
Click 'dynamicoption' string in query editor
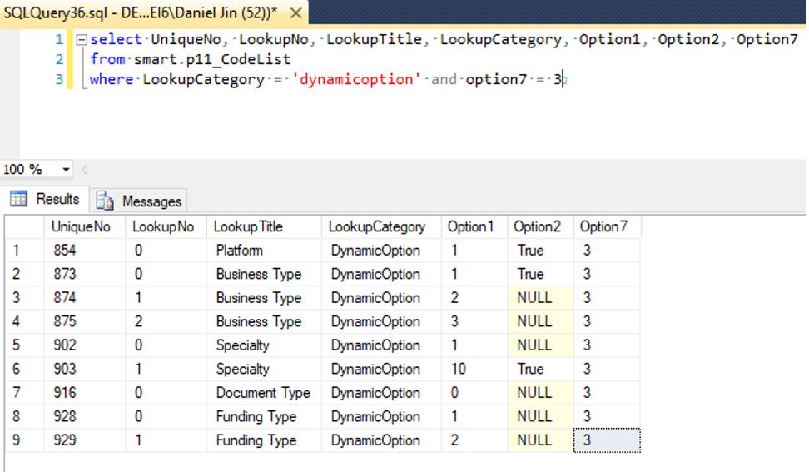(356, 79)
